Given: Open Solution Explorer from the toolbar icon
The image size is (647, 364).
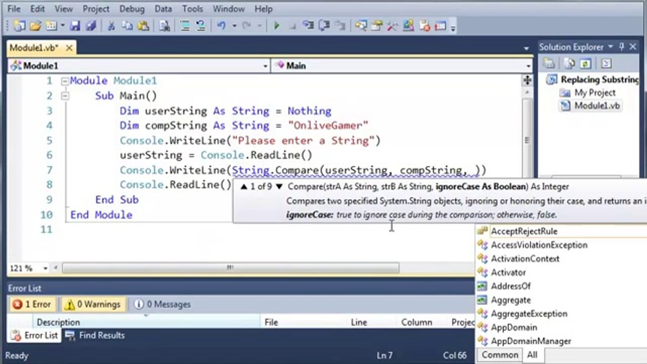Looking at the screenshot, I should (361, 26).
